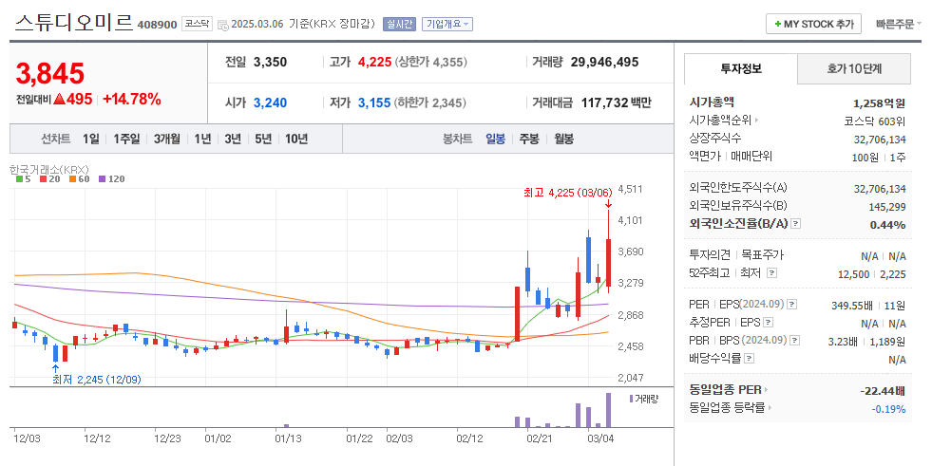
Task: Click the 전일 value 3,350
Action: pyautogui.click(x=270, y=63)
